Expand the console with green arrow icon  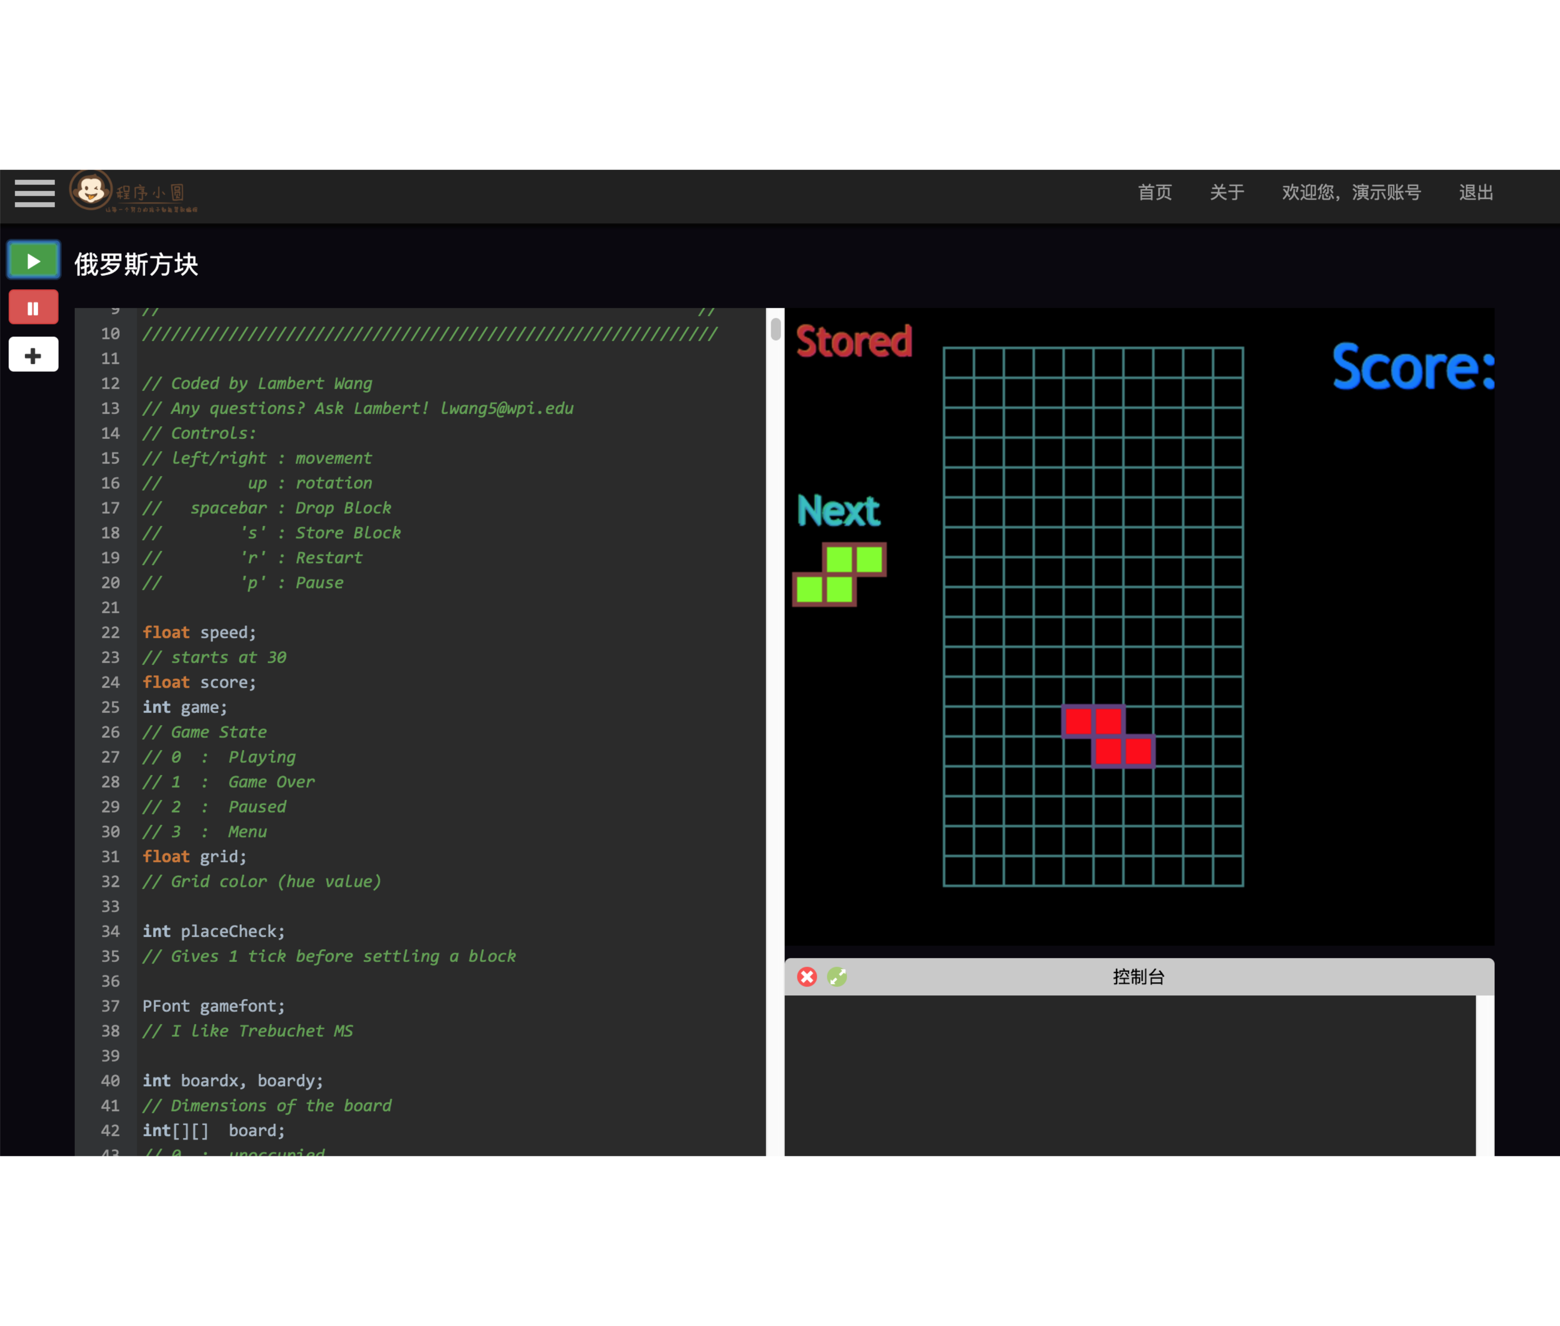click(837, 976)
